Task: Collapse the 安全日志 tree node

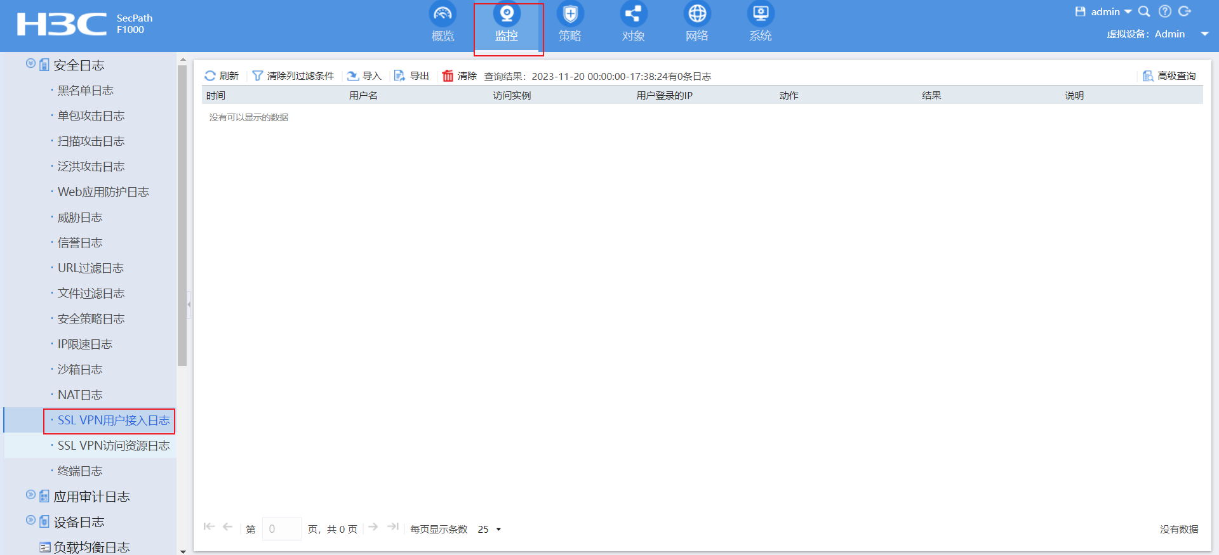Action: point(30,63)
